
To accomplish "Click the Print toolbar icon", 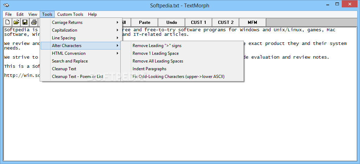I will (34, 22).
